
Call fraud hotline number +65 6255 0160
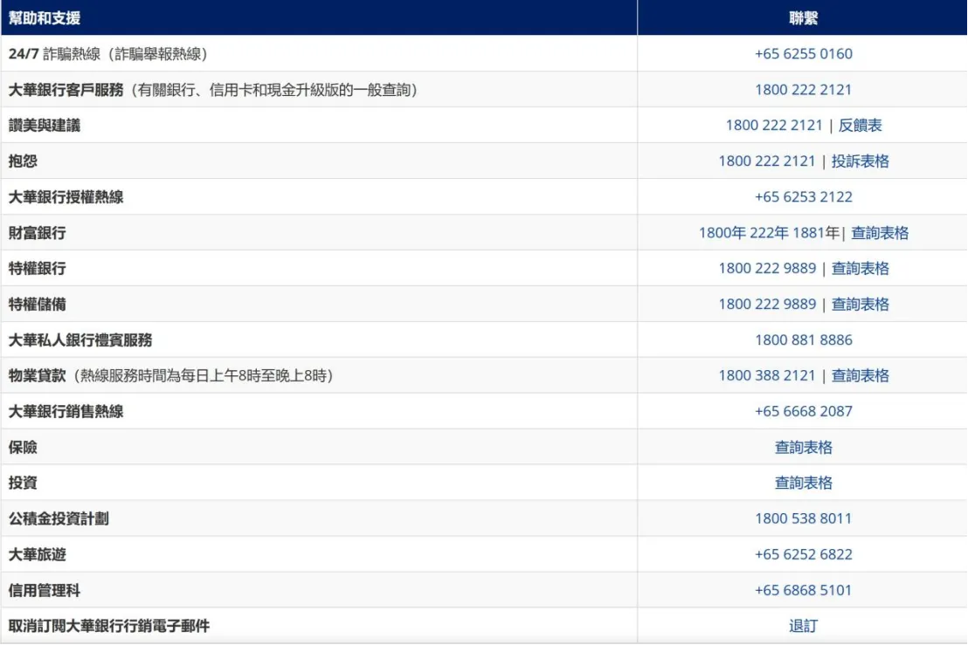click(x=803, y=53)
